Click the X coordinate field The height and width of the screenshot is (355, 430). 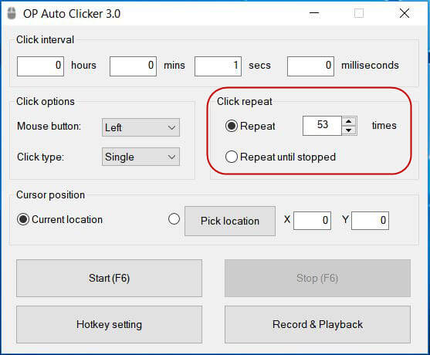click(x=312, y=221)
